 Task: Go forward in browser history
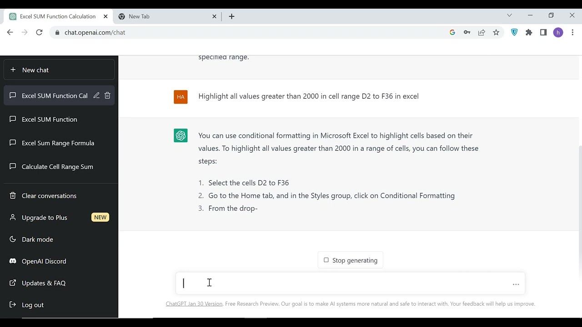(x=25, y=32)
